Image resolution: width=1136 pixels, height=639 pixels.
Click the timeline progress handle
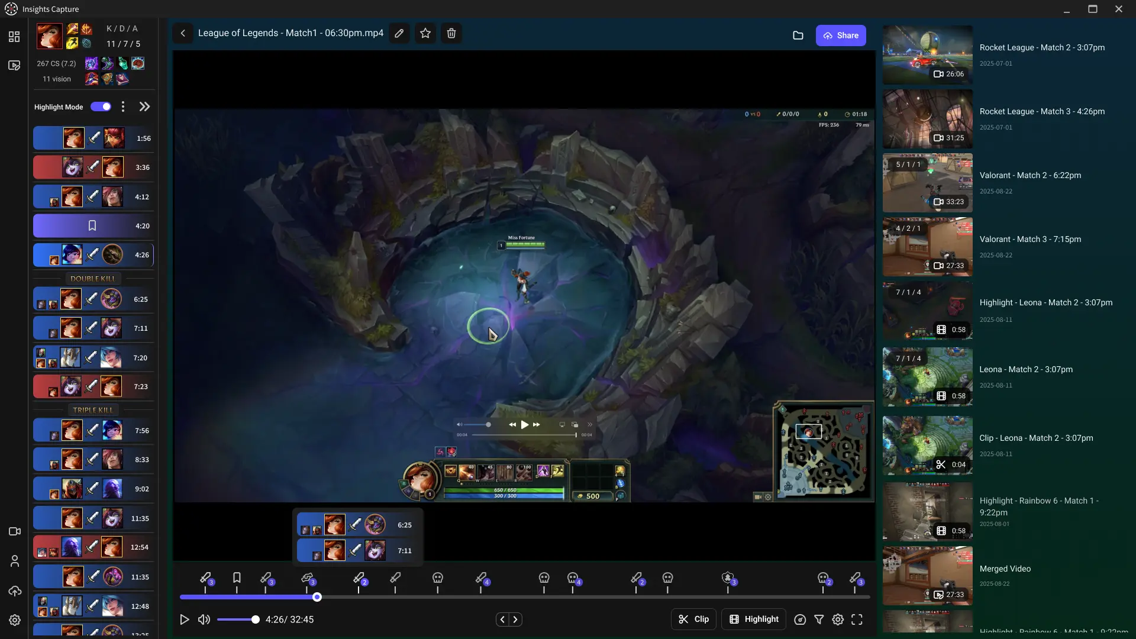click(x=317, y=597)
